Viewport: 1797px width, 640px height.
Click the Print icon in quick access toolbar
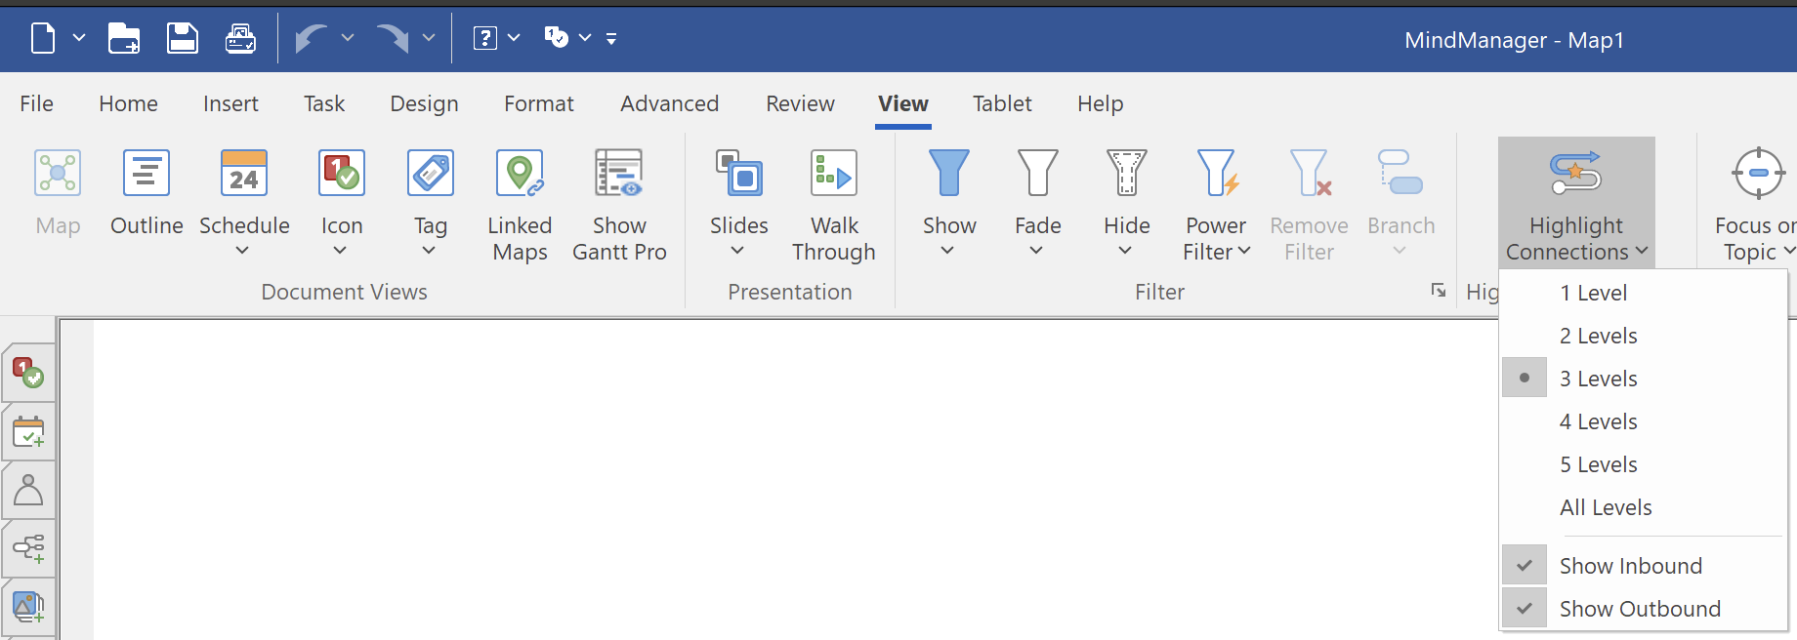point(240,39)
